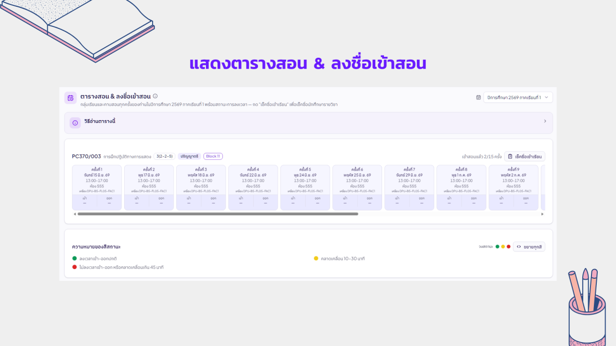This screenshot has height=346, width=616.
Task: Click the clipboard icon on เช็คชื่อเข้าเรียน
Action: [x=510, y=157]
